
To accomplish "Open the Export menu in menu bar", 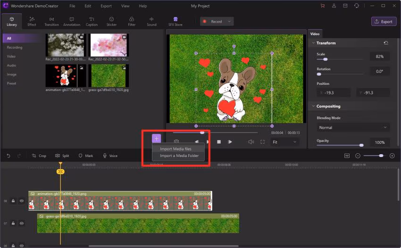I will pyautogui.click(x=106, y=6).
